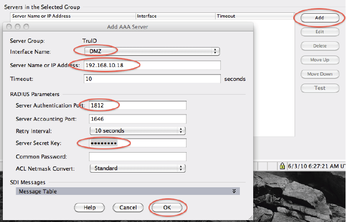Open Help for Add AAA Server
Screen dimensions: 346x222
[90, 207]
